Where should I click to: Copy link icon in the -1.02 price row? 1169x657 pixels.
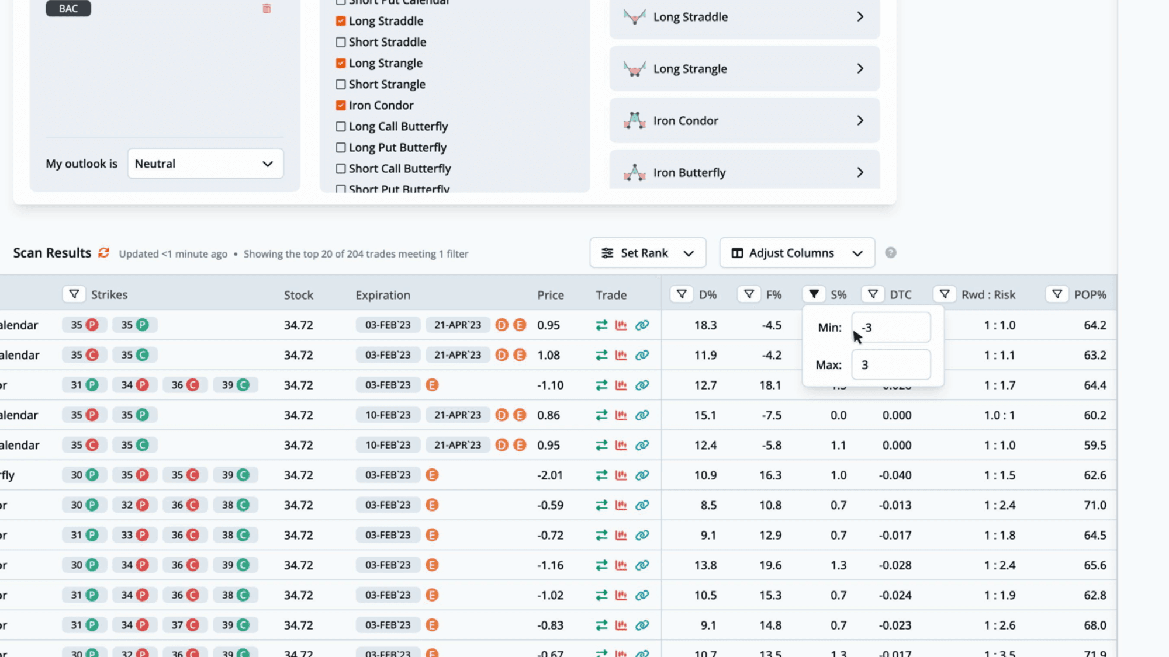pos(642,595)
